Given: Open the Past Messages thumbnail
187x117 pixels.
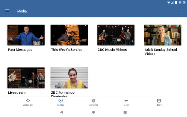Looking at the screenshot, I should tap(26, 35).
